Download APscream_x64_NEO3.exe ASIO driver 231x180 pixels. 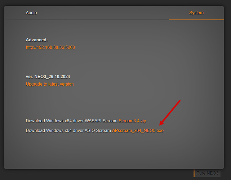tap(138, 130)
